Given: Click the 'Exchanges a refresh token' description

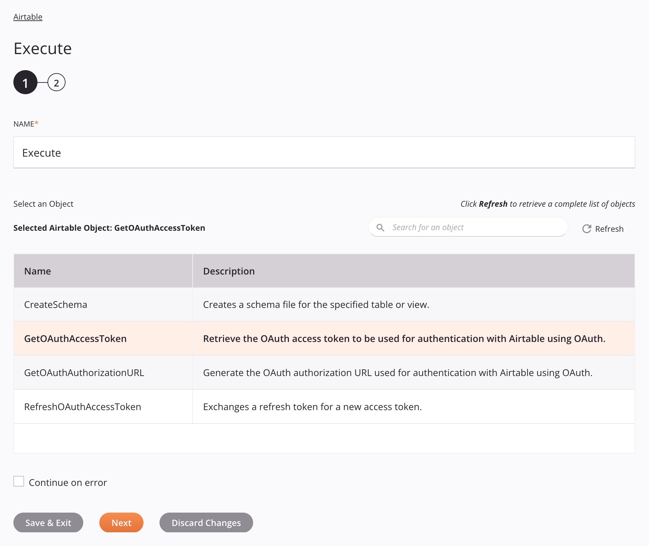Looking at the screenshot, I should 312,407.
